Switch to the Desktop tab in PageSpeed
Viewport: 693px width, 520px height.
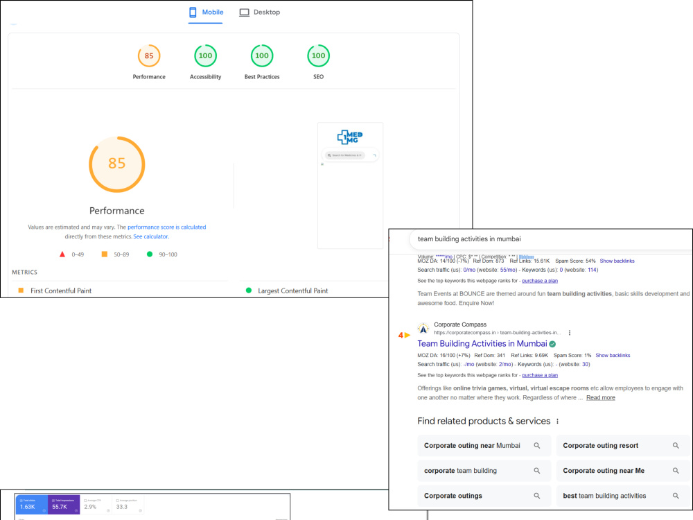pyautogui.click(x=259, y=12)
